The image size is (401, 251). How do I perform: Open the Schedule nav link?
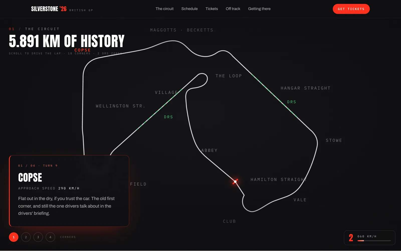(x=189, y=9)
